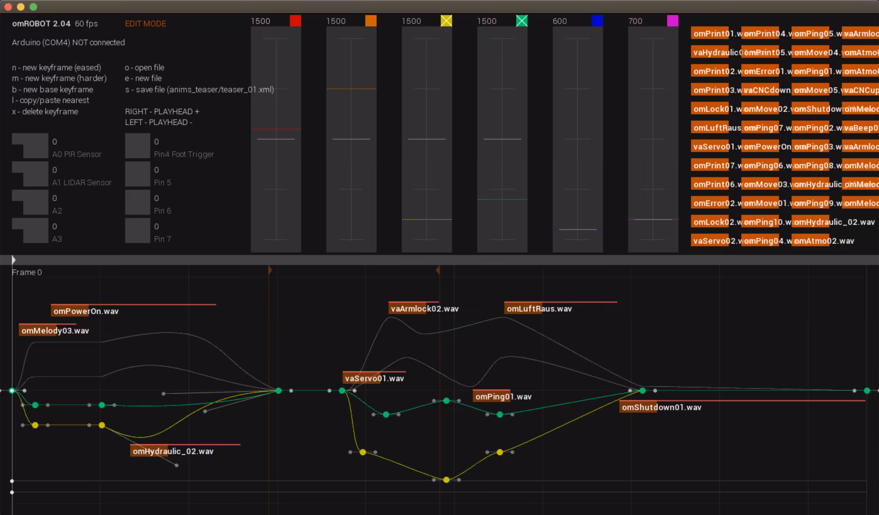Click the omError01 sound button
879x515 pixels.
[760, 71]
